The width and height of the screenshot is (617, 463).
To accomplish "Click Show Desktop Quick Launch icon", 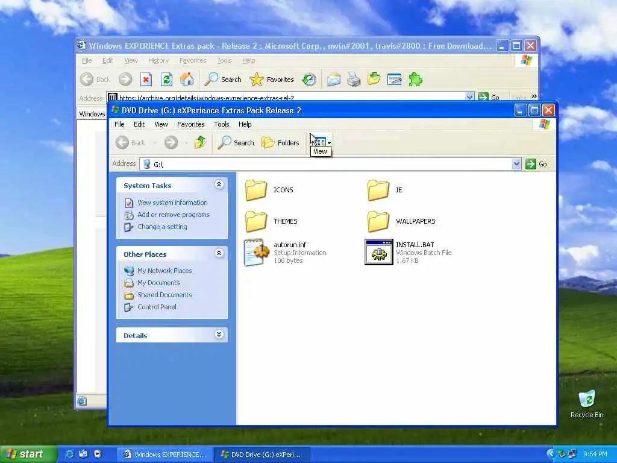I will pyautogui.click(x=83, y=454).
